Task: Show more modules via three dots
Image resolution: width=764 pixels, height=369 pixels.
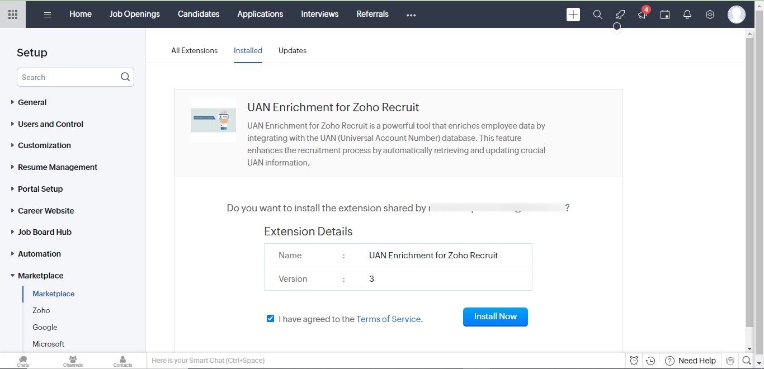Action: 411,15
